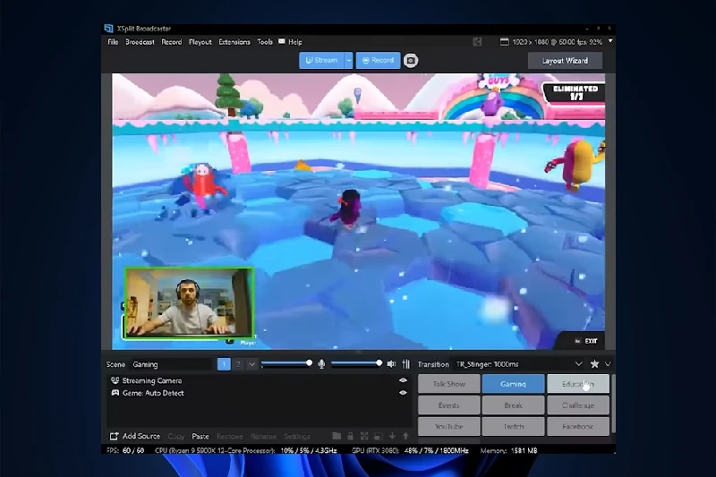Open the Broadcast menu
716x477 pixels.
click(x=140, y=42)
